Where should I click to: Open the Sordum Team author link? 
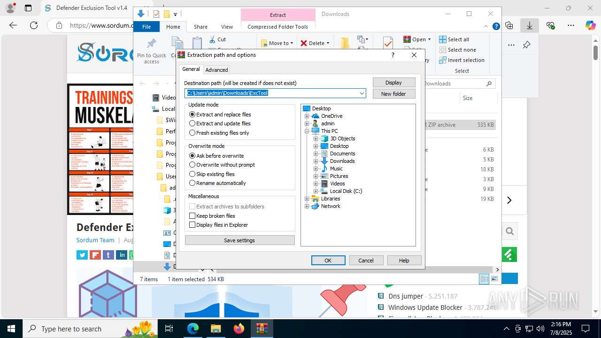click(95, 240)
